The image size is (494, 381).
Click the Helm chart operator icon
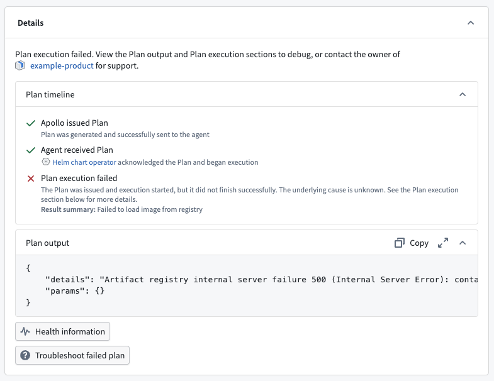[46, 162]
